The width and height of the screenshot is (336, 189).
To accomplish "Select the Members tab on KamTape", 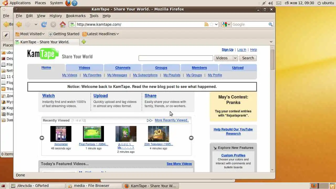I will point(199,67).
